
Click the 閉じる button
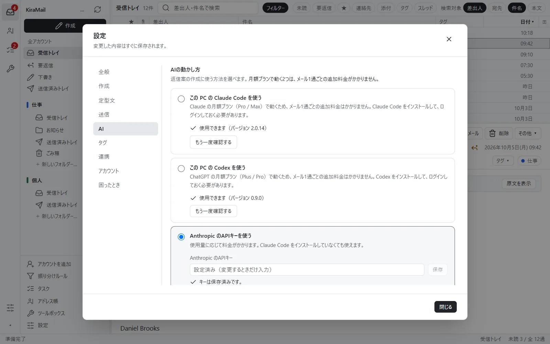click(x=445, y=307)
